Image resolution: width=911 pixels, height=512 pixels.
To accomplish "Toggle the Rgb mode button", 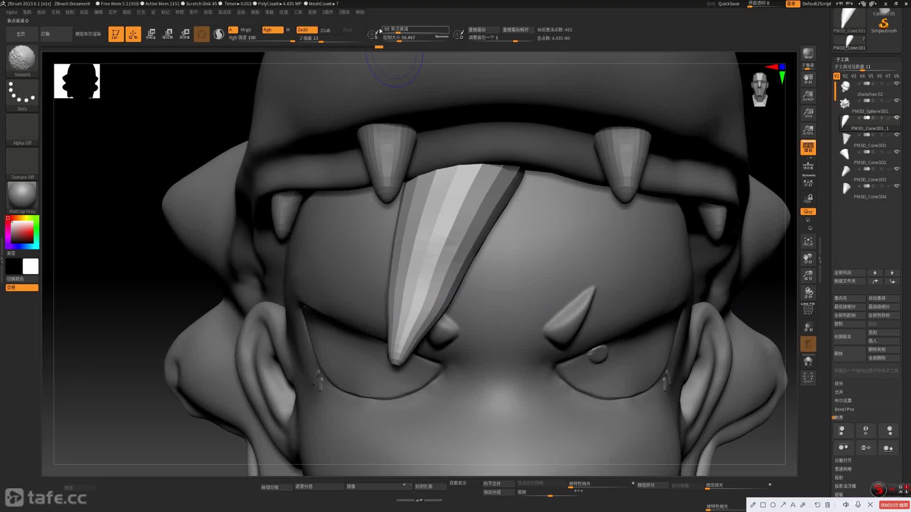I will pyautogui.click(x=273, y=30).
